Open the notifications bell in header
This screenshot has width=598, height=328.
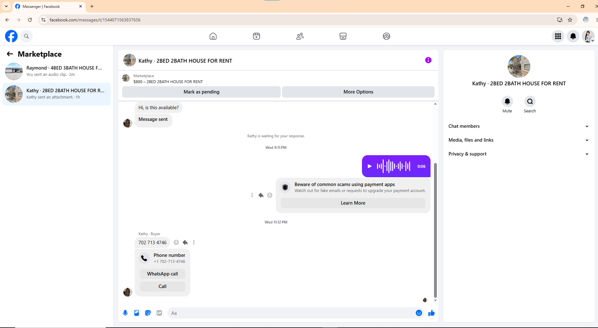click(573, 36)
